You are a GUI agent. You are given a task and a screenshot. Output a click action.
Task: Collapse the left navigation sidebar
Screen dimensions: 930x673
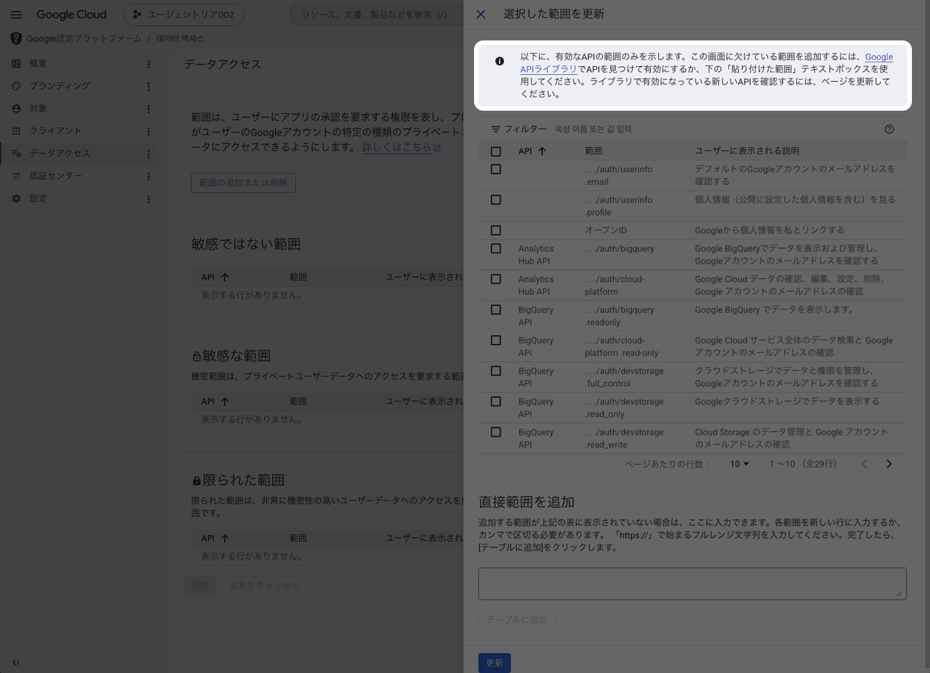(16, 662)
